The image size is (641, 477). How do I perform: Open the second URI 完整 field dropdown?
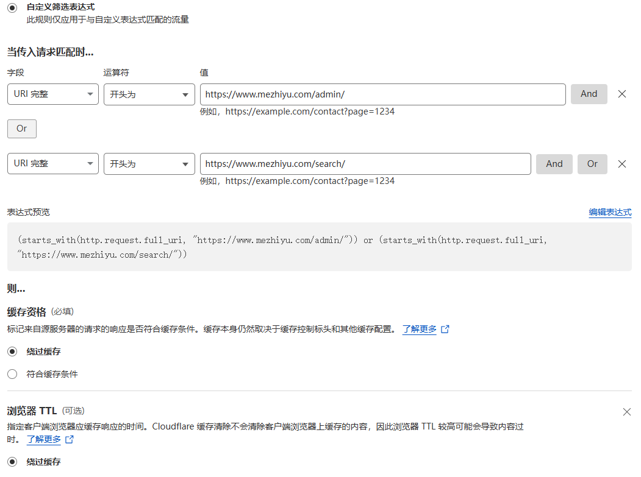coord(52,164)
